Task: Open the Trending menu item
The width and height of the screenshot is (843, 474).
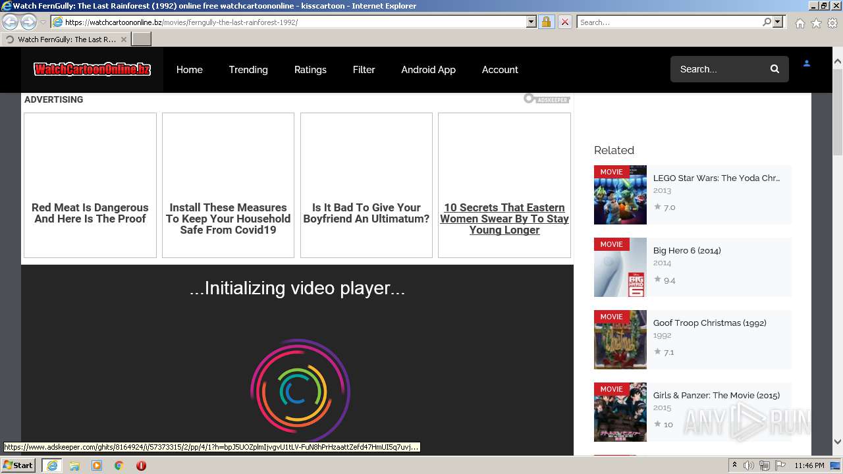Action: (248, 69)
